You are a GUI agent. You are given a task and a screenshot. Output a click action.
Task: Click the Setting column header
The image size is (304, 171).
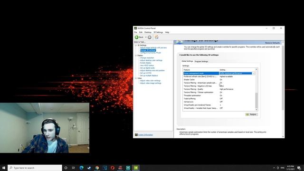pos(237,70)
